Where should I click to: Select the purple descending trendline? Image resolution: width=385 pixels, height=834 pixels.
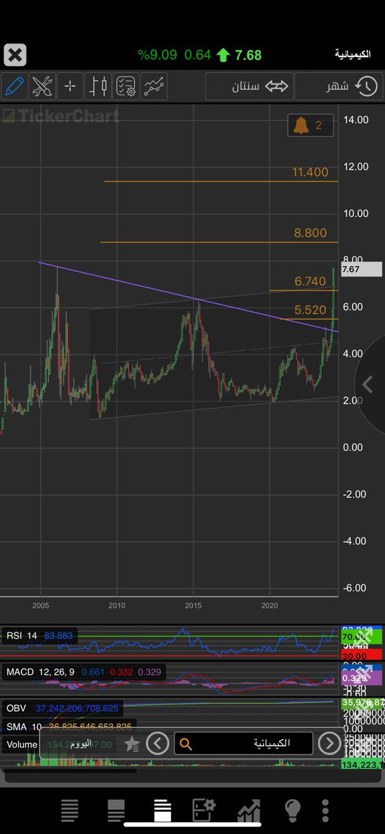point(188,297)
